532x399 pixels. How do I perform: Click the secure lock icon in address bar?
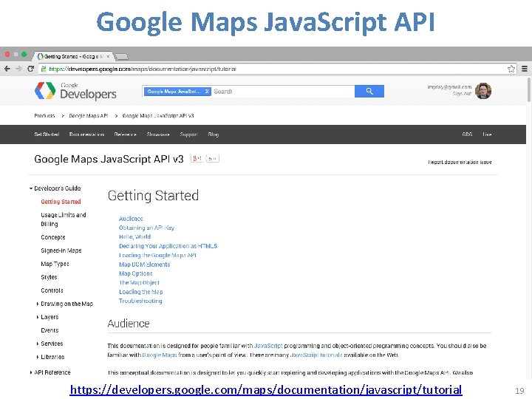43,69
